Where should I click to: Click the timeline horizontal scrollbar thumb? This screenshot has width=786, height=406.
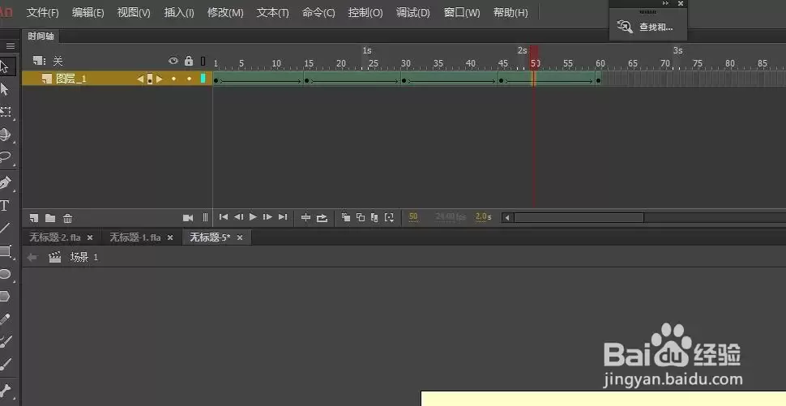[x=579, y=217]
